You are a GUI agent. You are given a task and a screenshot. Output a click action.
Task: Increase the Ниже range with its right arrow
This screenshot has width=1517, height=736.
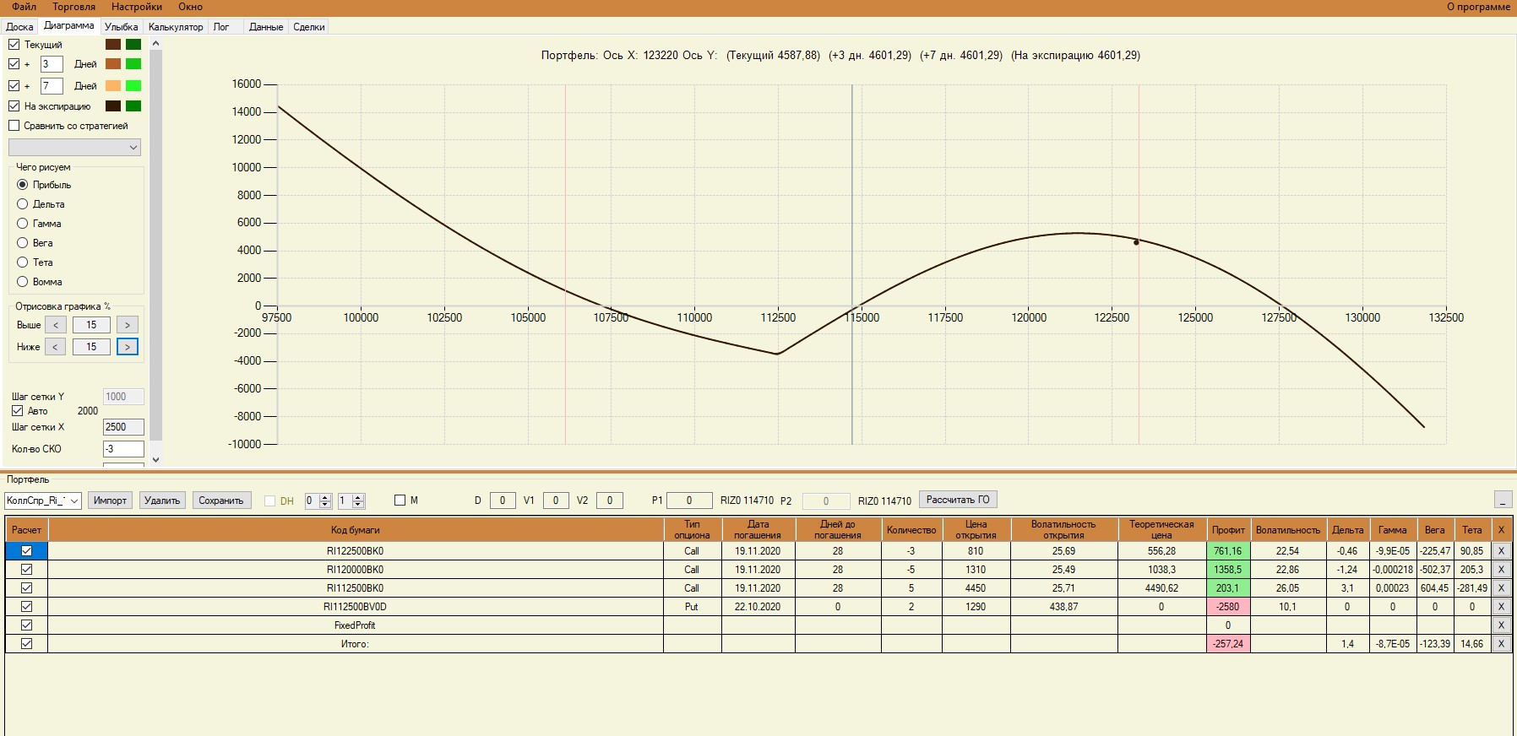tap(128, 347)
